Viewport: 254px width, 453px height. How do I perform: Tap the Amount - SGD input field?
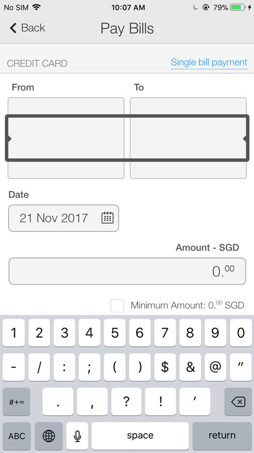pyautogui.click(x=127, y=271)
